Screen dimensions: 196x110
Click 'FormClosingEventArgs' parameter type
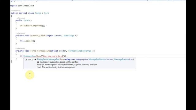pyautogui.click(x=80, y=51)
